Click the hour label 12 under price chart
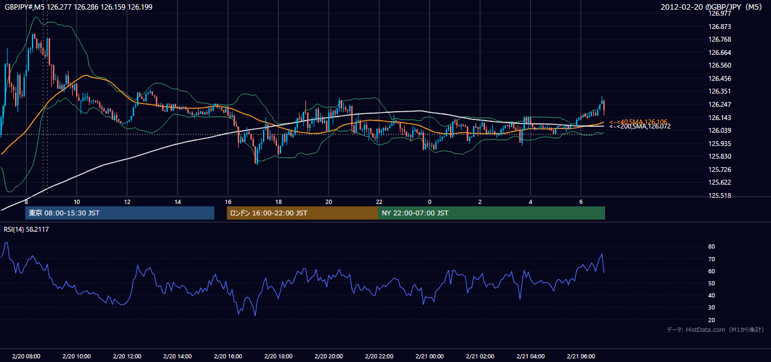 [x=127, y=202]
